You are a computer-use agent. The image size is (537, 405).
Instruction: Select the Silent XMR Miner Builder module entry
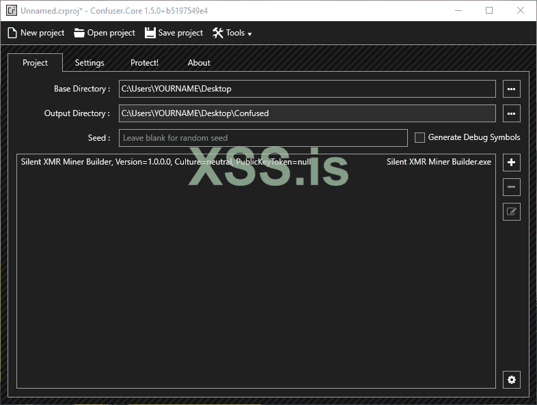pos(256,162)
